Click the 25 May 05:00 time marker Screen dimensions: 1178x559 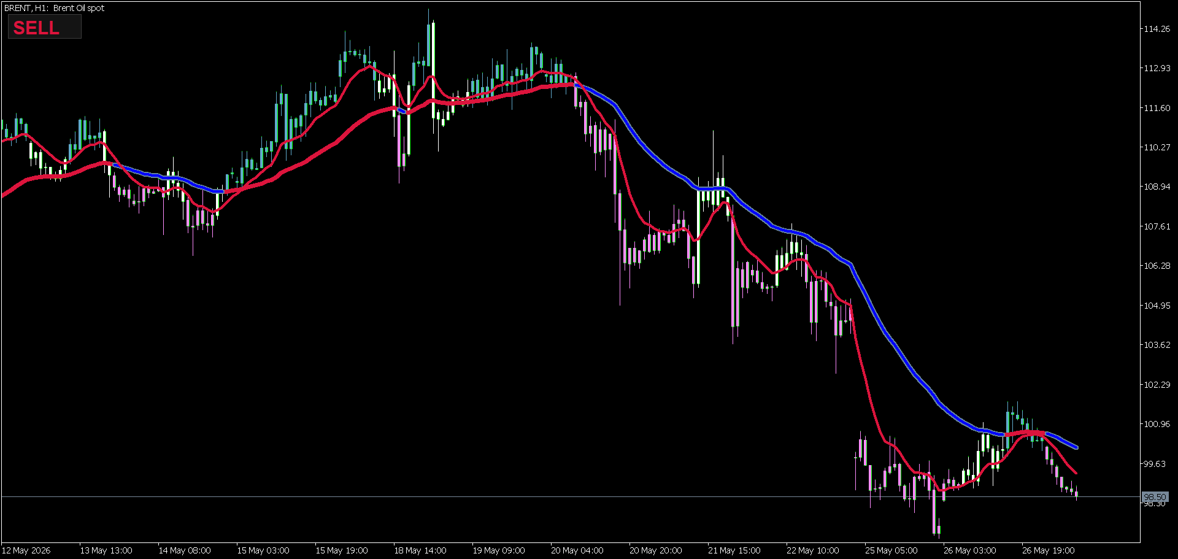[x=891, y=550]
